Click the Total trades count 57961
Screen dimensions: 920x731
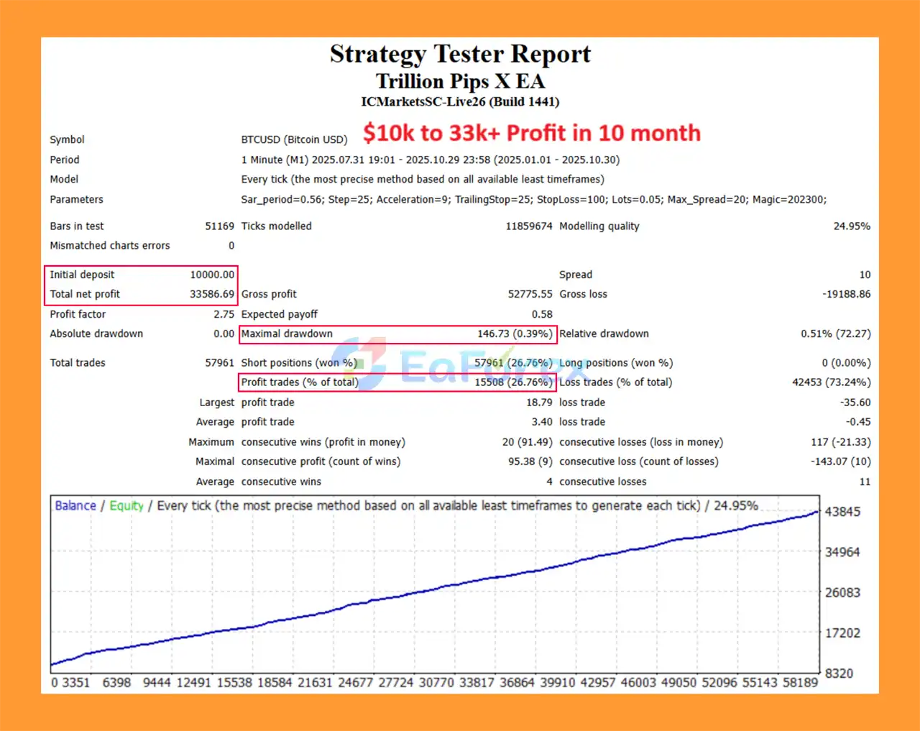(x=220, y=362)
